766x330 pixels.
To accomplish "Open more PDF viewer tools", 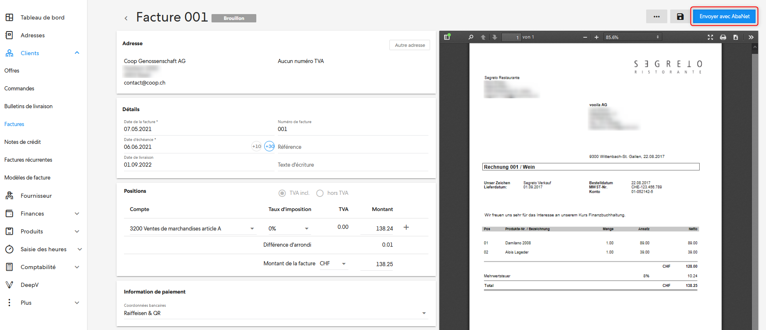I will 751,37.
